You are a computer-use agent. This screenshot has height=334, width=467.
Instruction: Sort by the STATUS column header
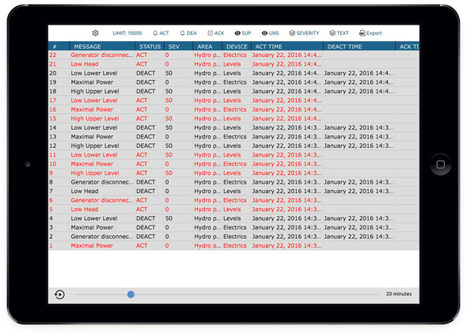[x=150, y=47]
